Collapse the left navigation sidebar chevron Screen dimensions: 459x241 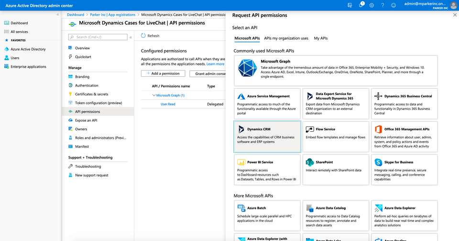(x=58, y=14)
